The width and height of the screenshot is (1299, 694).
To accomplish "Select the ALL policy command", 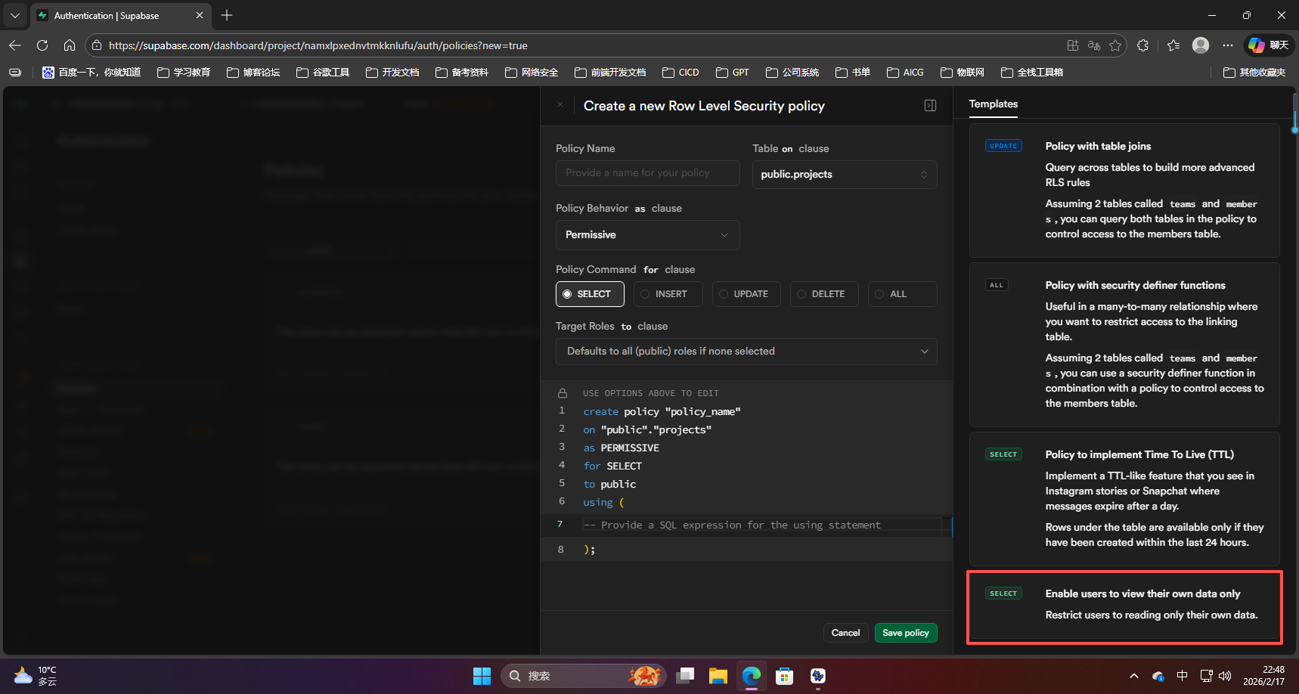I will (x=903, y=294).
